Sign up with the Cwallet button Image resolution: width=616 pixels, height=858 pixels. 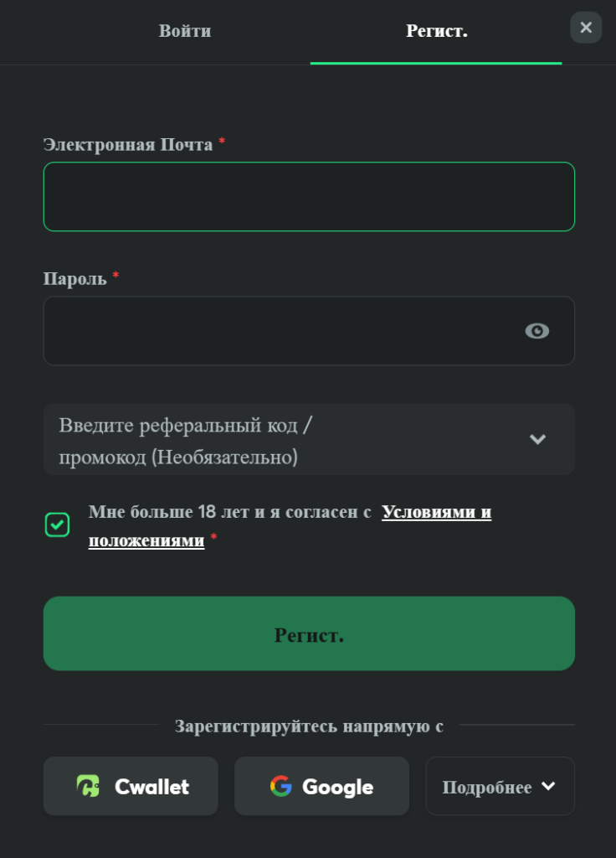tap(131, 786)
